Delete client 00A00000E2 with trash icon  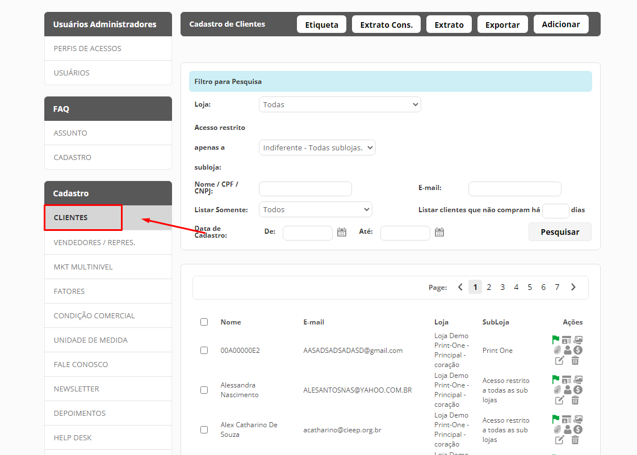575,360
